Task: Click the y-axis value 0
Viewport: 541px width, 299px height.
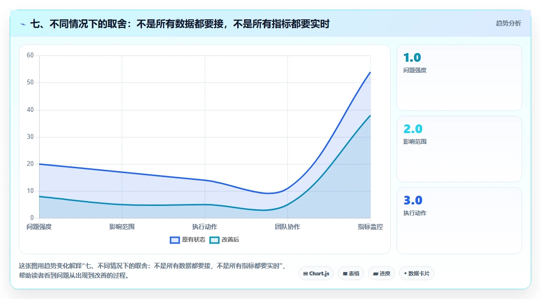Action: pyautogui.click(x=32, y=217)
